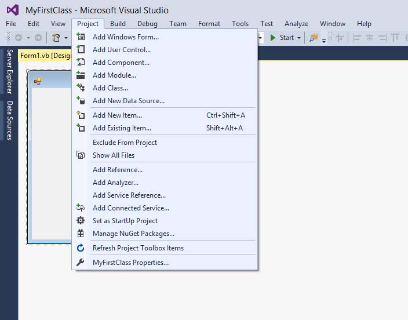408x320 pixels.
Task: Open the Server Explorer side panel
Action: click(x=9, y=71)
